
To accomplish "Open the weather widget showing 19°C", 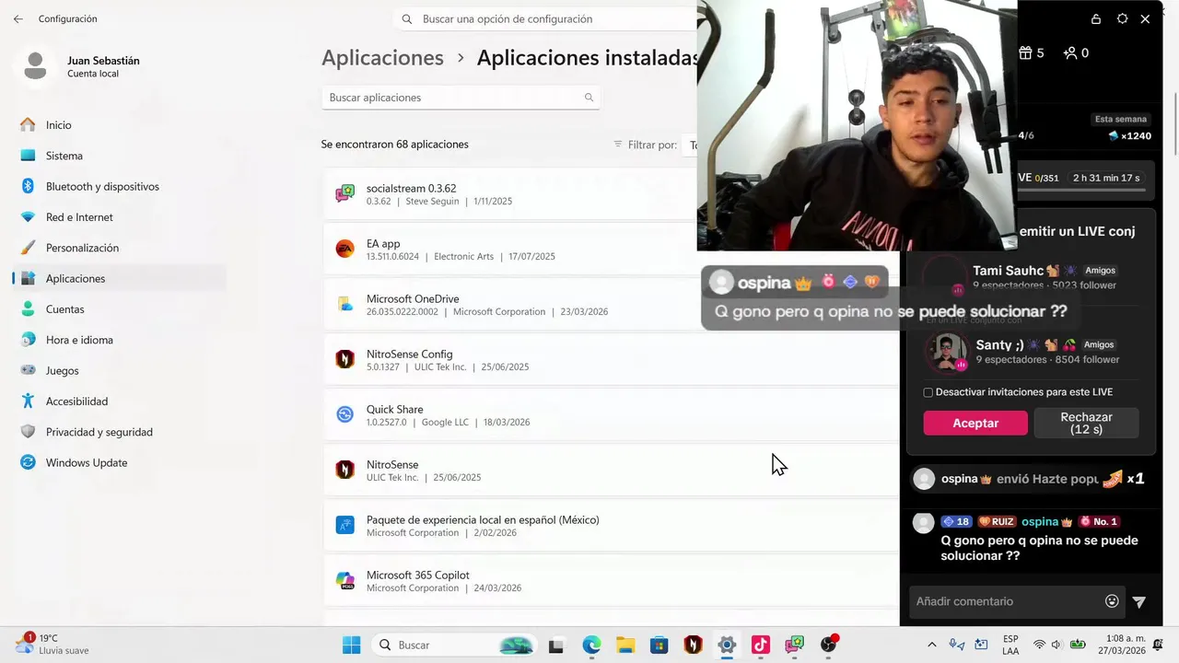I will 53,644.
